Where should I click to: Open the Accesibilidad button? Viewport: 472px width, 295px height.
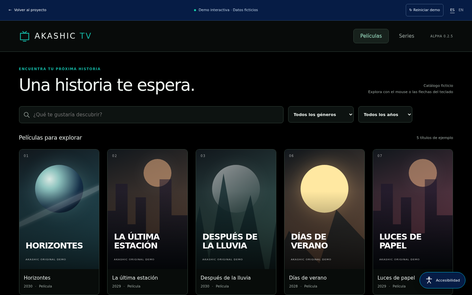pyautogui.click(x=442, y=280)
